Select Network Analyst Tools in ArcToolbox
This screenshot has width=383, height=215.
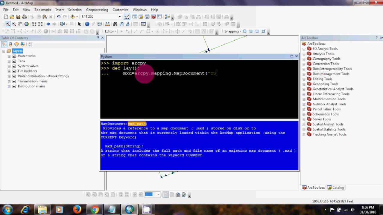tap(329, 104)
